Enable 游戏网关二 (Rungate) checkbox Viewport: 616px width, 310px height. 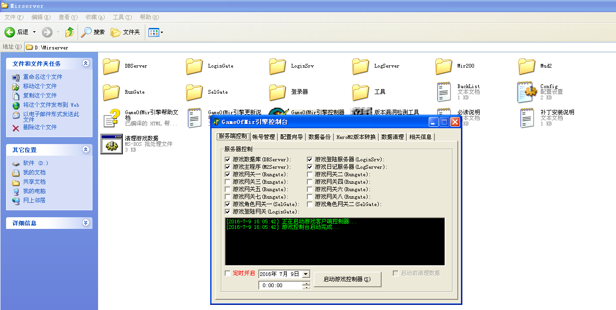pos(310,174)
